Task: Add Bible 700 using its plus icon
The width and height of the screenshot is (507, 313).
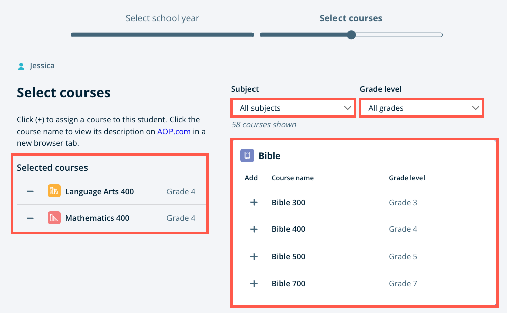Action: click(x=253, y=283)
